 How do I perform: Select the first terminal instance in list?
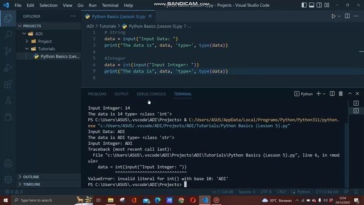356,103
